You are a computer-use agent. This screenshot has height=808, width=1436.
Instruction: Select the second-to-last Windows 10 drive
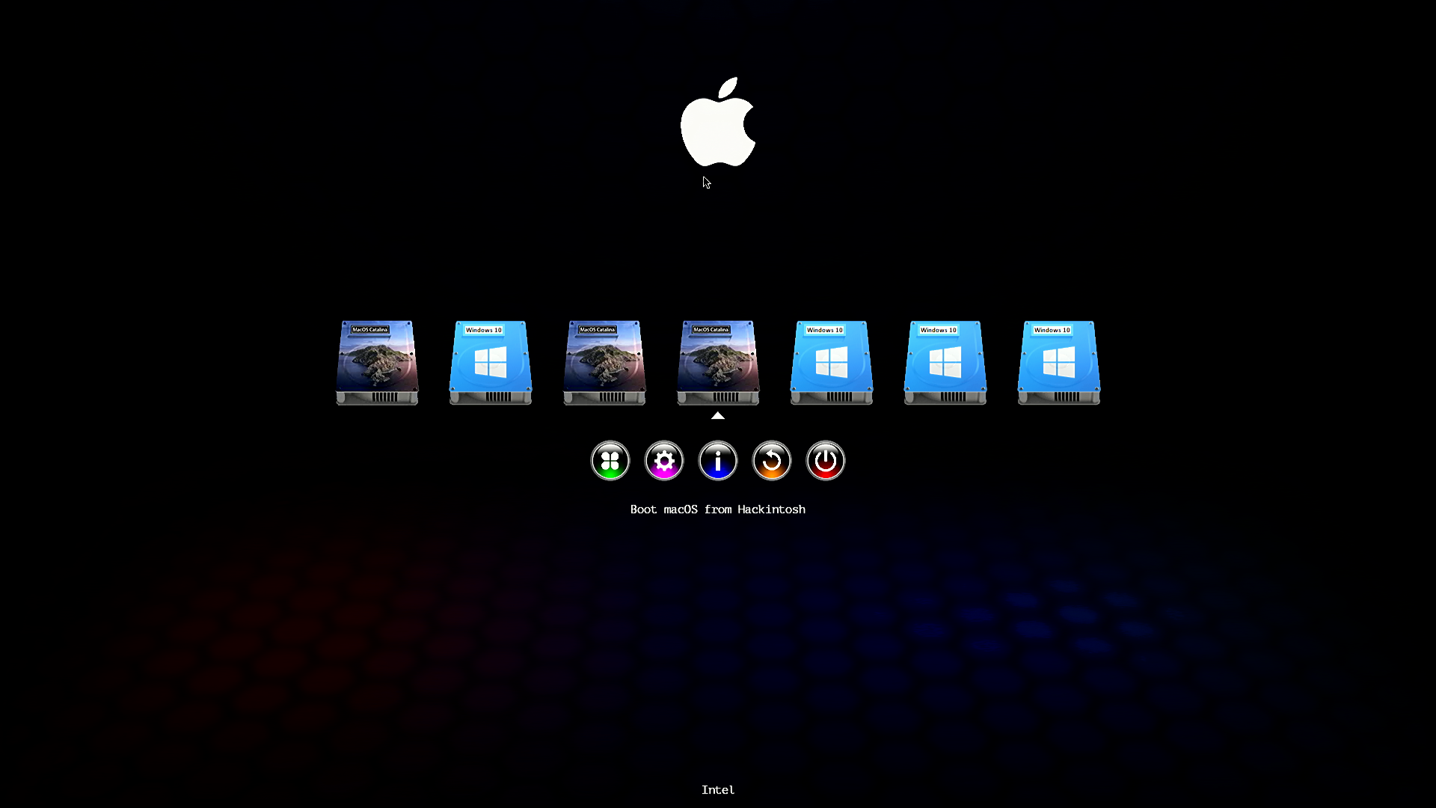click(x=945, y=363)
